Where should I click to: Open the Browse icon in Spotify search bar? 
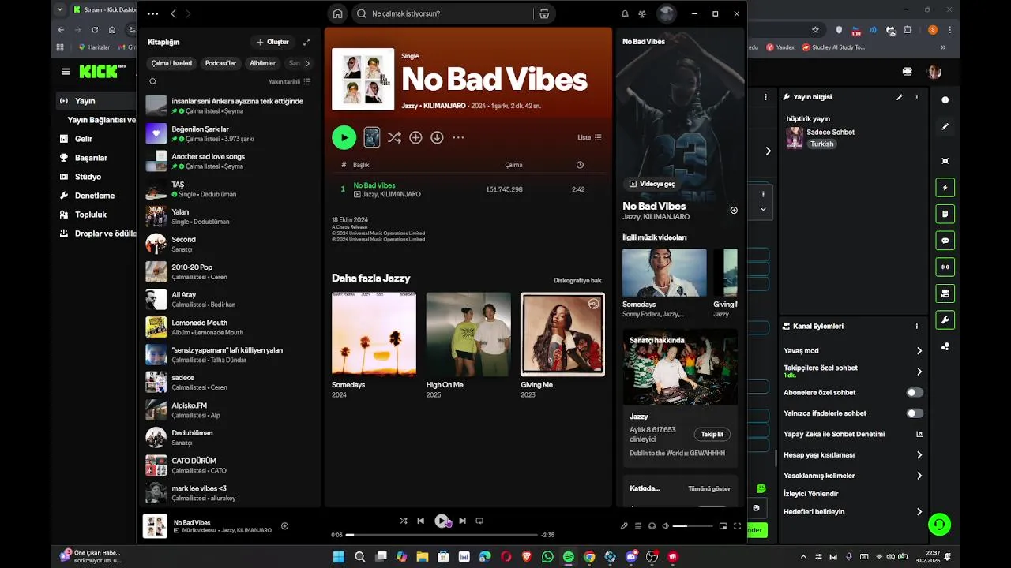[544, 13]
